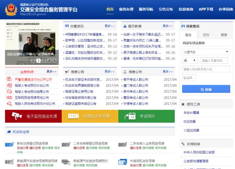Image resolution: width=235 pixels, height=169 pixels.
Task: Click plate icon for 新能源汽车换发号牌预选号牌
Action: [x=9, y=162]
